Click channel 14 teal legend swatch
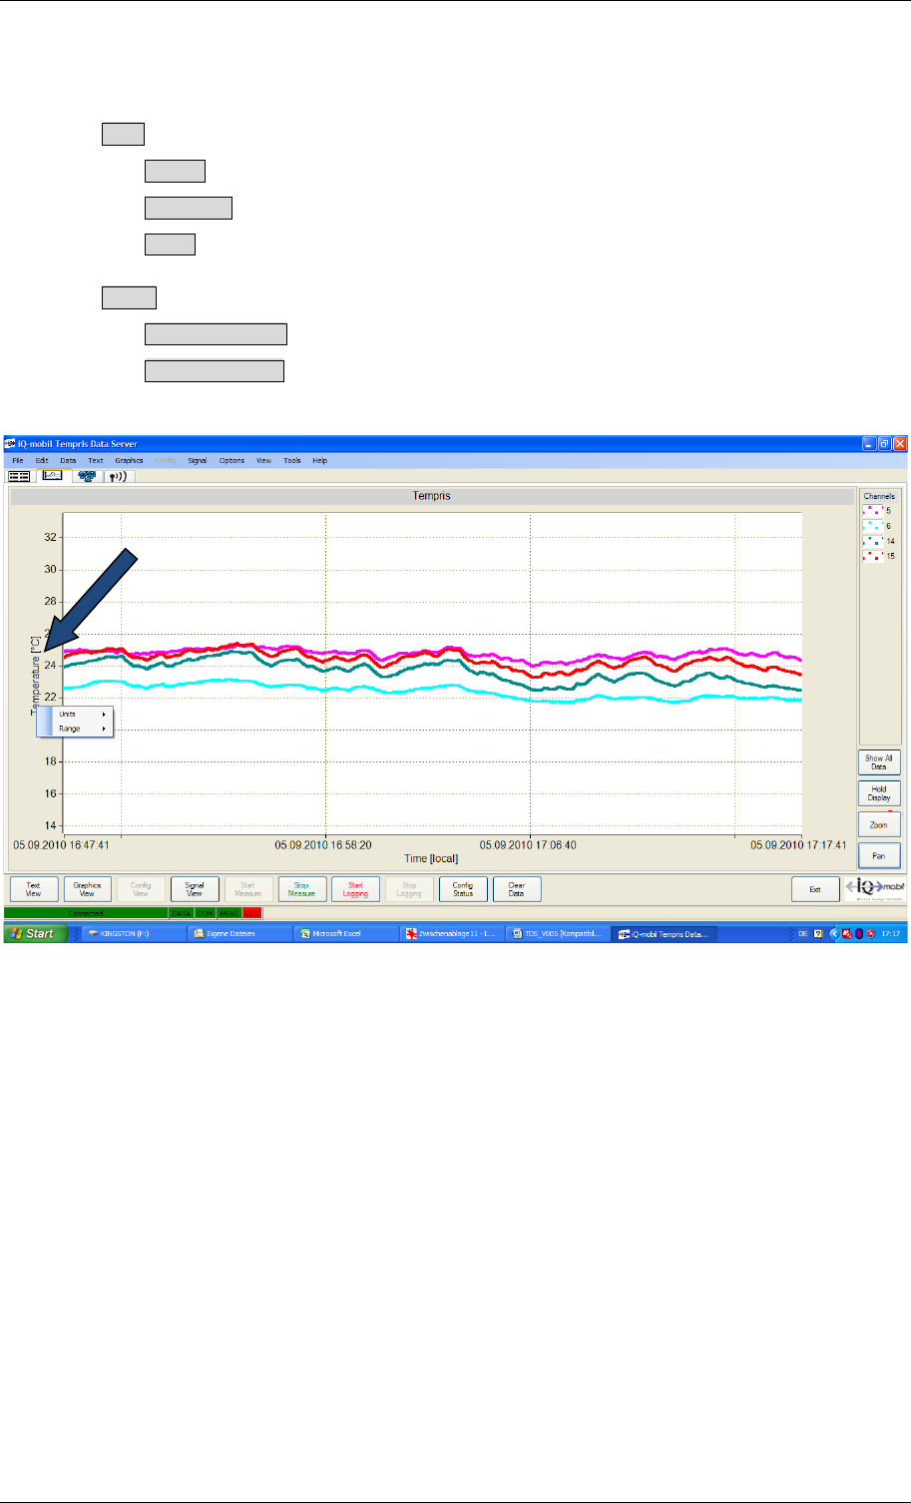911x1503 pixels. [x=872, y=540]
